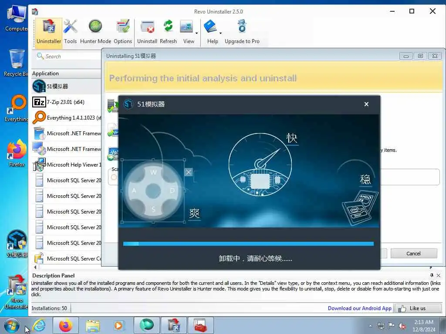Image resolution: width=446 pixels, height=334 pixels.
Task: Expand the Help dropdown arrow
Action: (220, 33)
